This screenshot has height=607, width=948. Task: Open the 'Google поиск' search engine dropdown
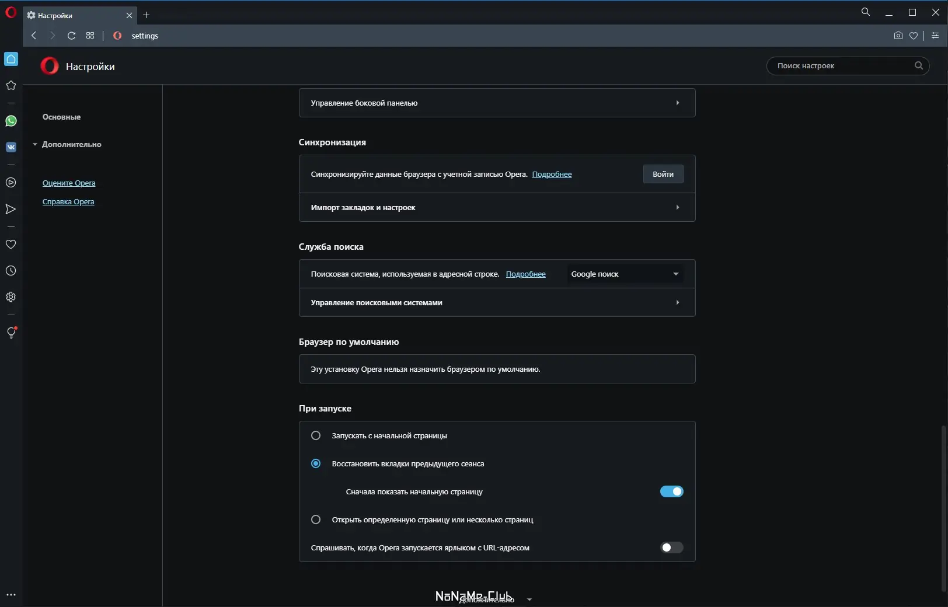(x=625, y=274)
